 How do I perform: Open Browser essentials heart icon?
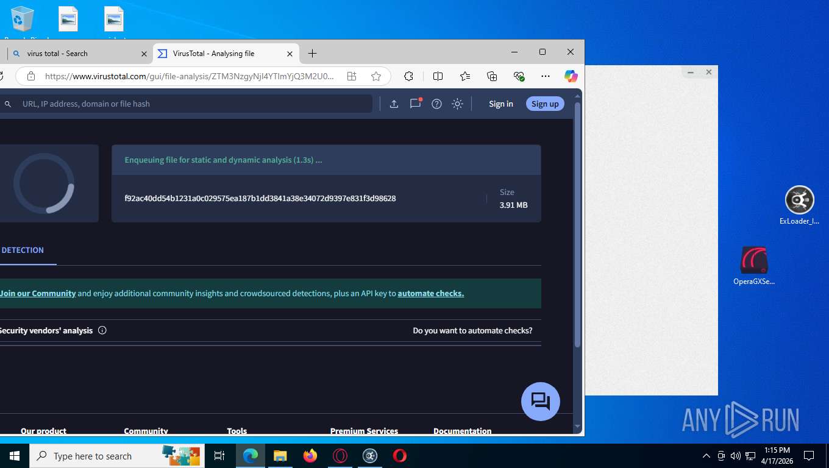point(519,76)
